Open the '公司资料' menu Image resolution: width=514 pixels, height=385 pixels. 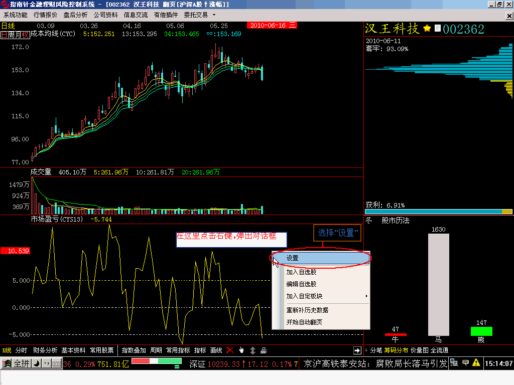pyautogui.click(x=105, y=15)
